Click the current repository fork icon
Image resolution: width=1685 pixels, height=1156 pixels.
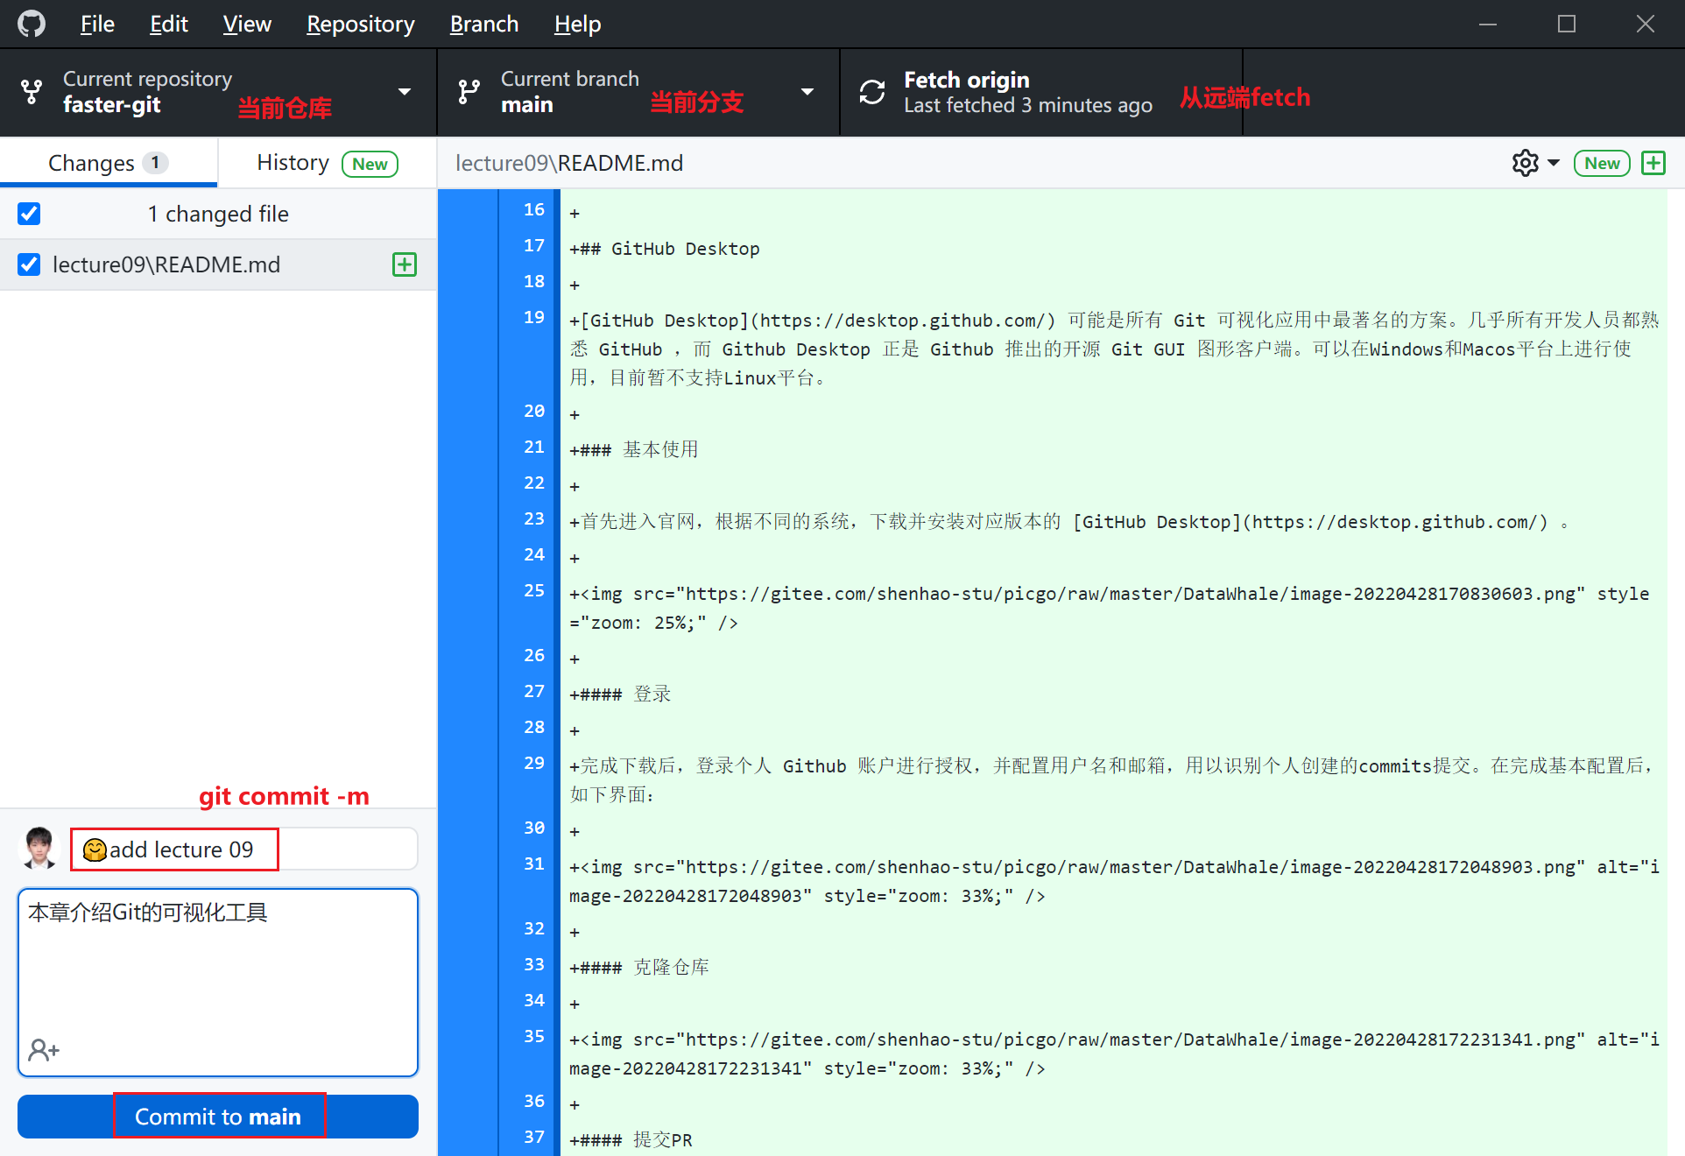[32, 92]
